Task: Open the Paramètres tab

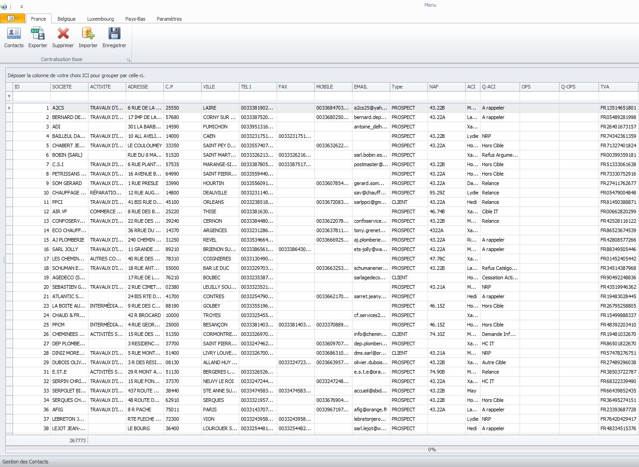Action: point(169,19)
